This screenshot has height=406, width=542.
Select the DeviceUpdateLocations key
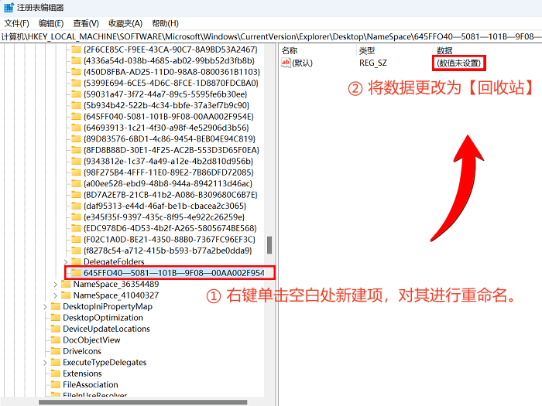tap(106, 329)
